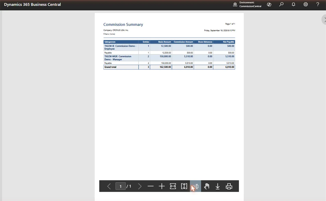
Task: Click the Page 1 of 1 label
Action: [230, 24]
